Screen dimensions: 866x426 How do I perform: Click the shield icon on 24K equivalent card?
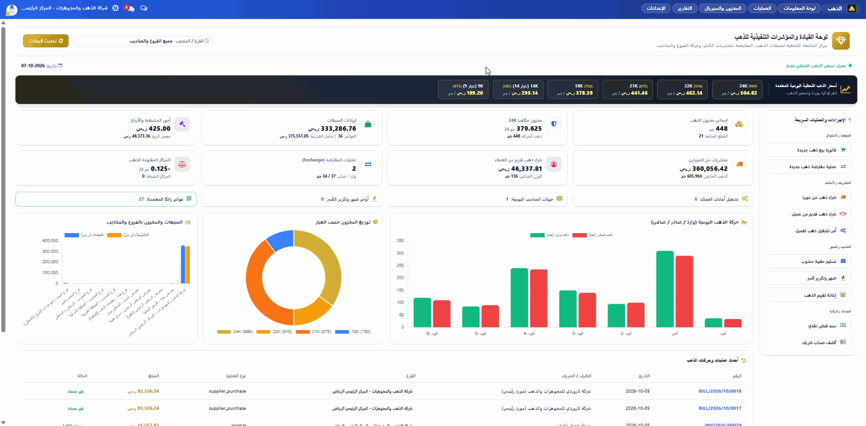click(554, 124)
